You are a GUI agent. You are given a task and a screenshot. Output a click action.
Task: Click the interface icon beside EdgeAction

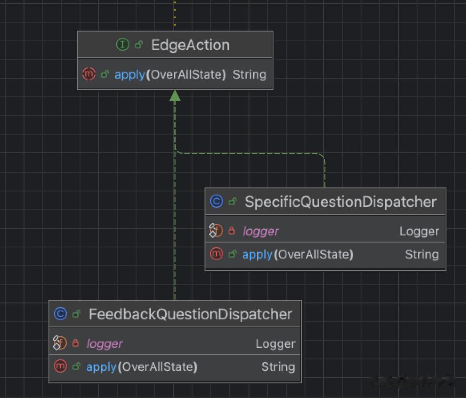coord(122,45)
